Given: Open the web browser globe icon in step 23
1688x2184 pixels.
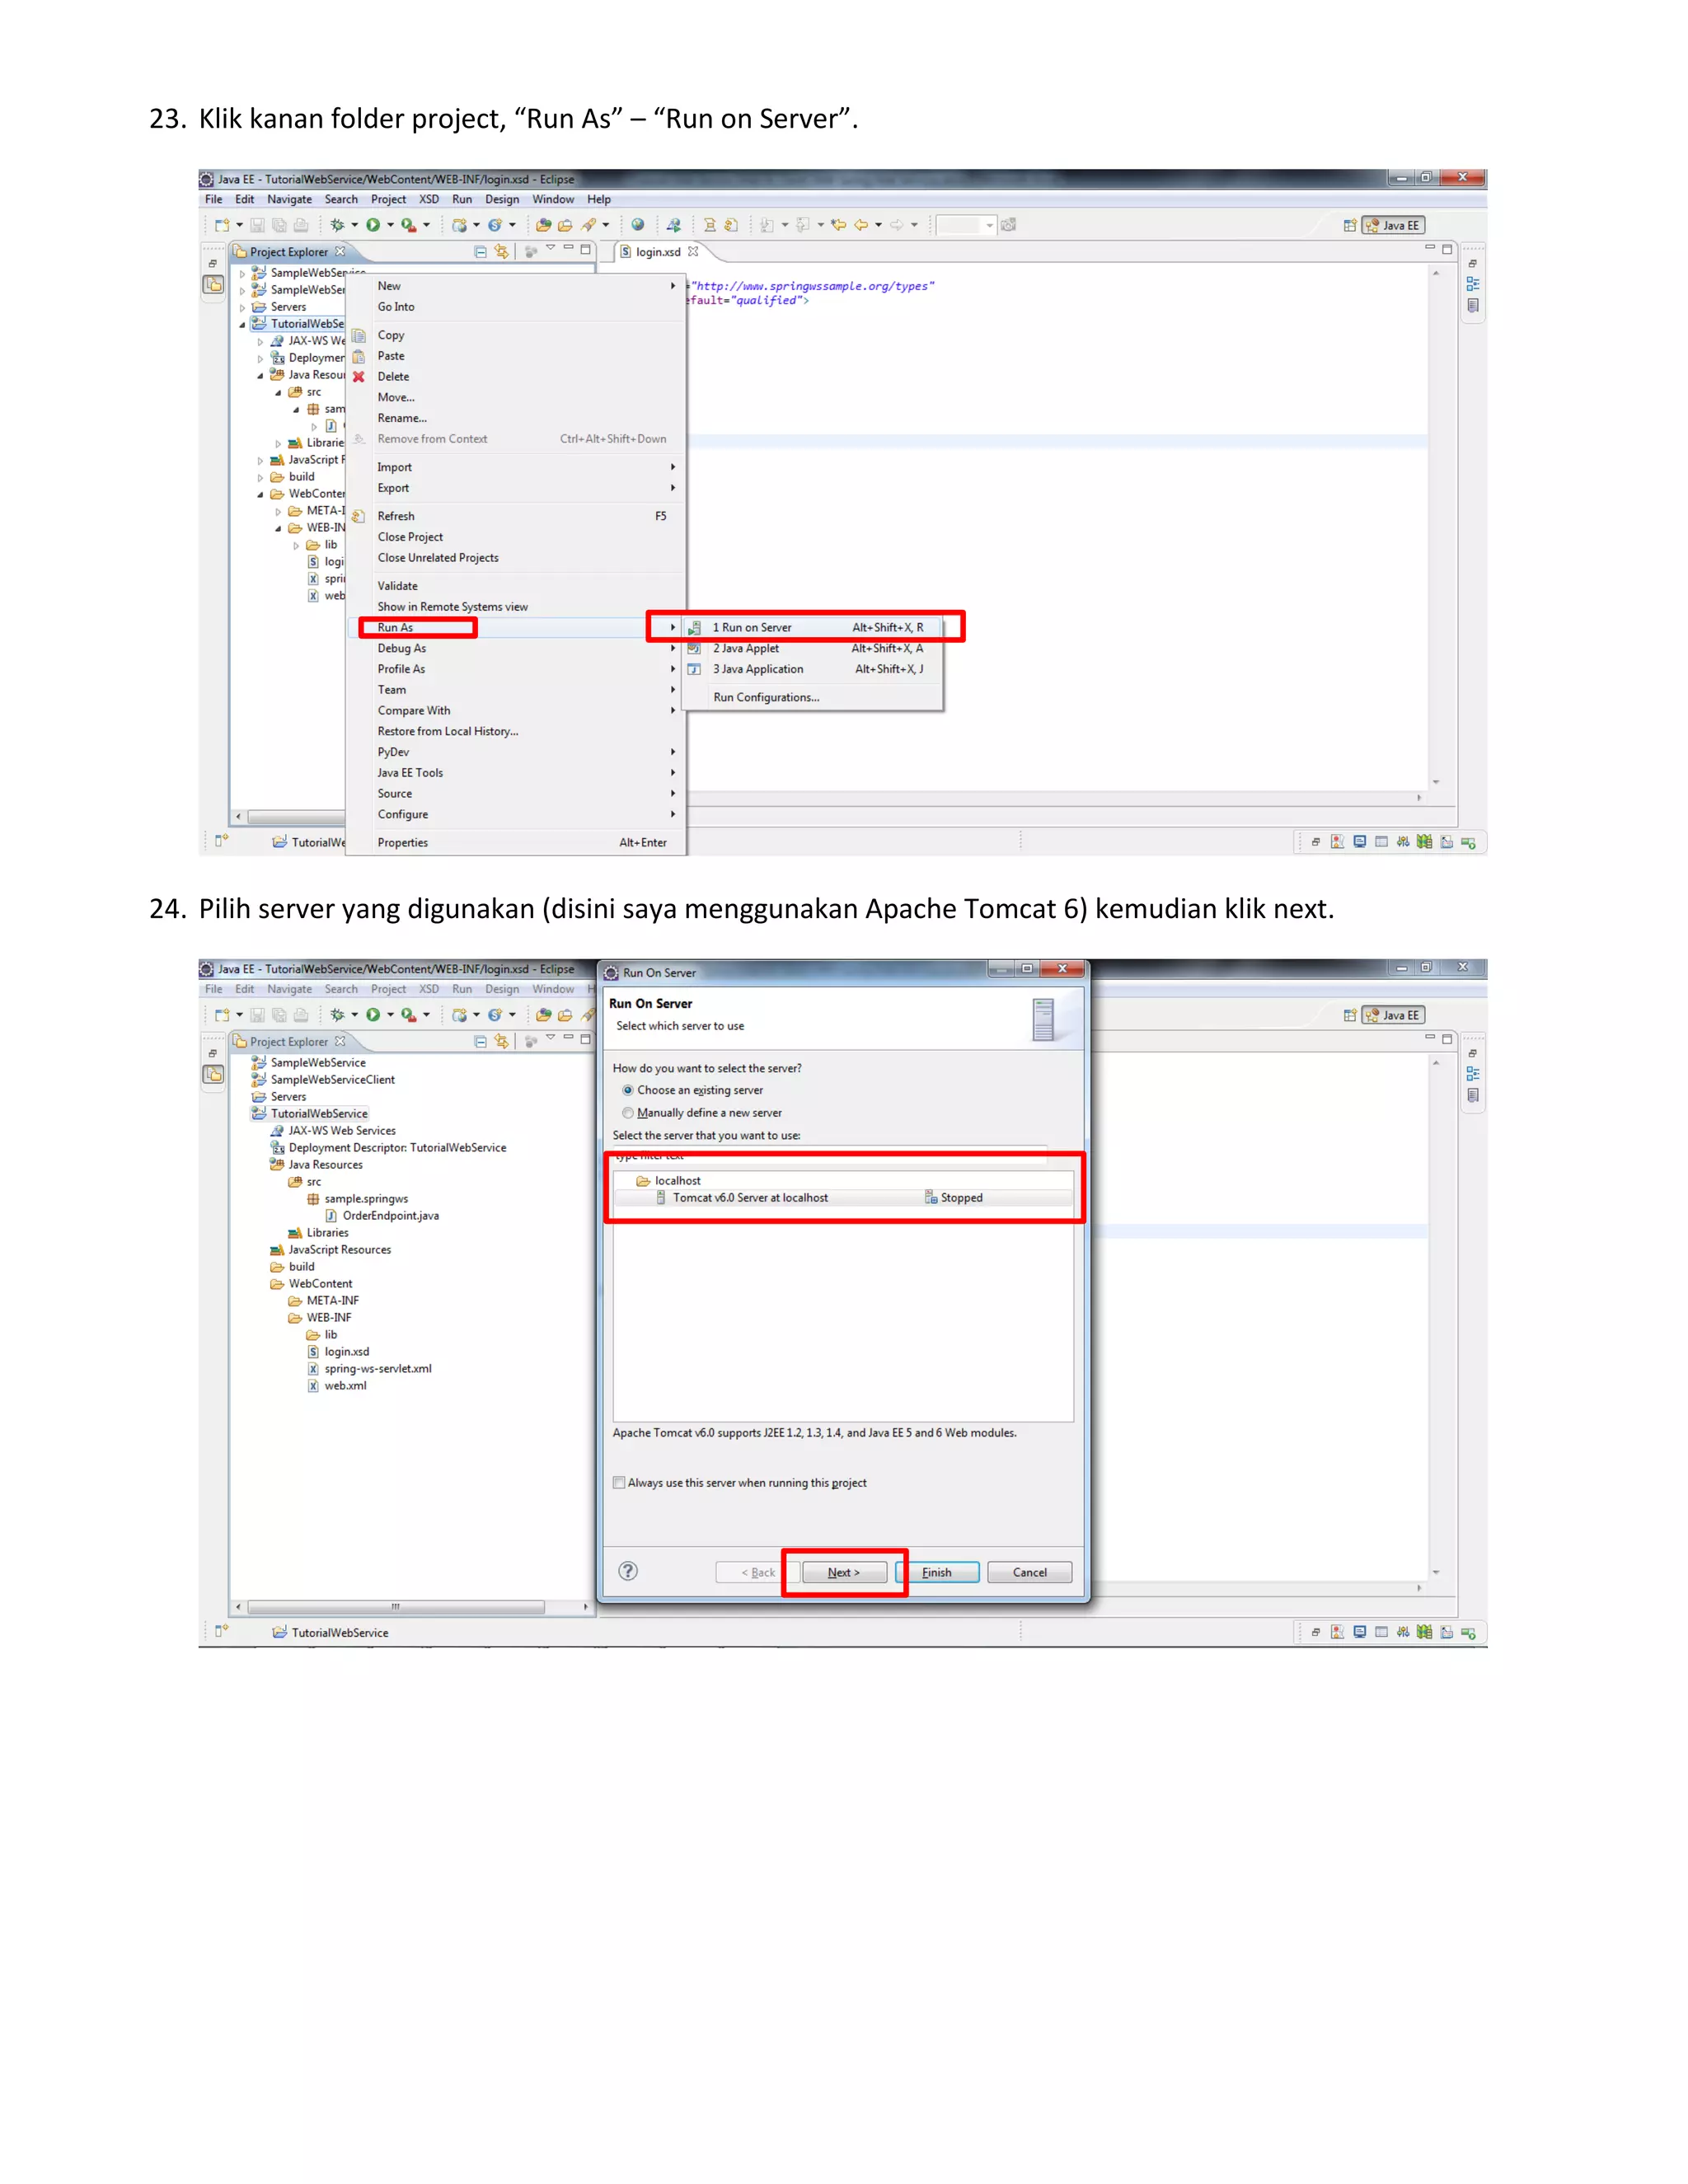Looking at the screenshot, I should coord(638,225).
